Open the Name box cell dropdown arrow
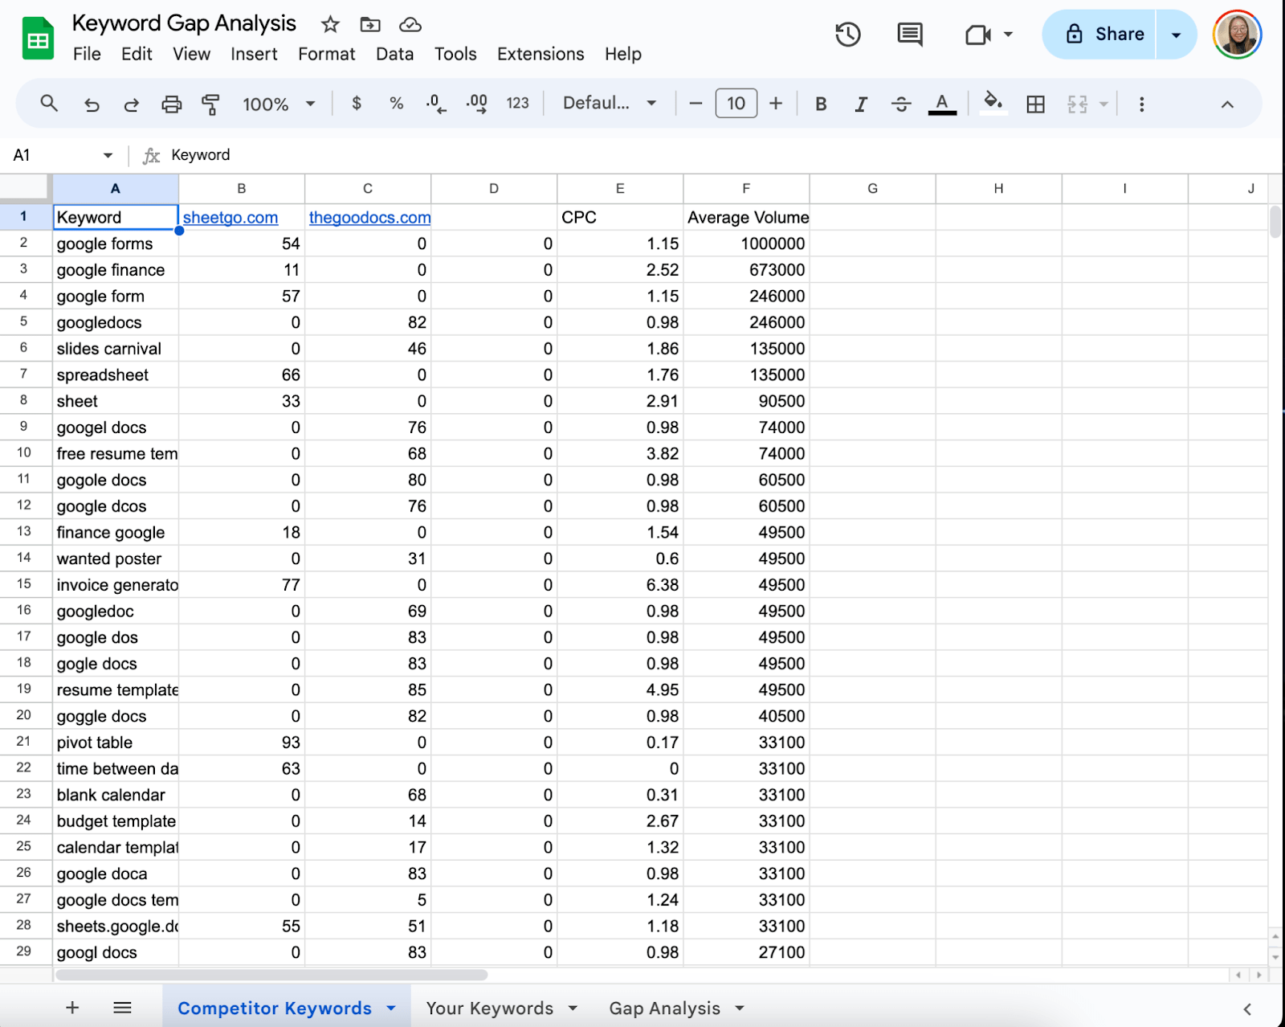Screen dimensions: 1285x1027 (x=108, y=155)
